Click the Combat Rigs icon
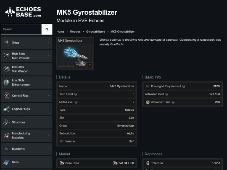This screenshot has height=170, width=227. pyautogui.click(x=6, y=96)
